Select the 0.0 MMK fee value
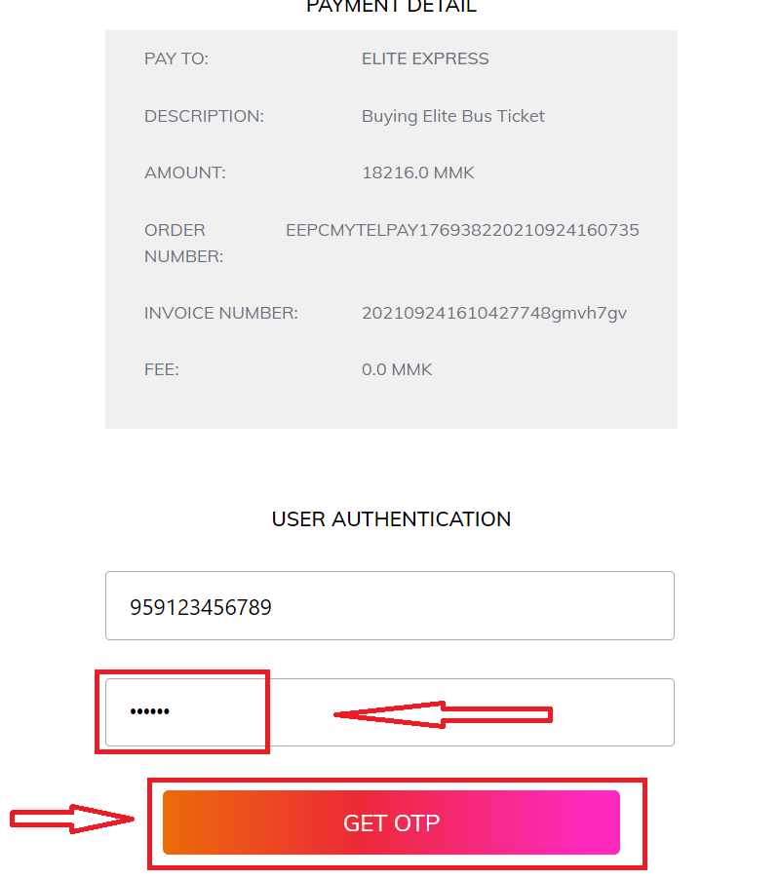The width and height of the screenshot is (780, 879). click(396, 370)
